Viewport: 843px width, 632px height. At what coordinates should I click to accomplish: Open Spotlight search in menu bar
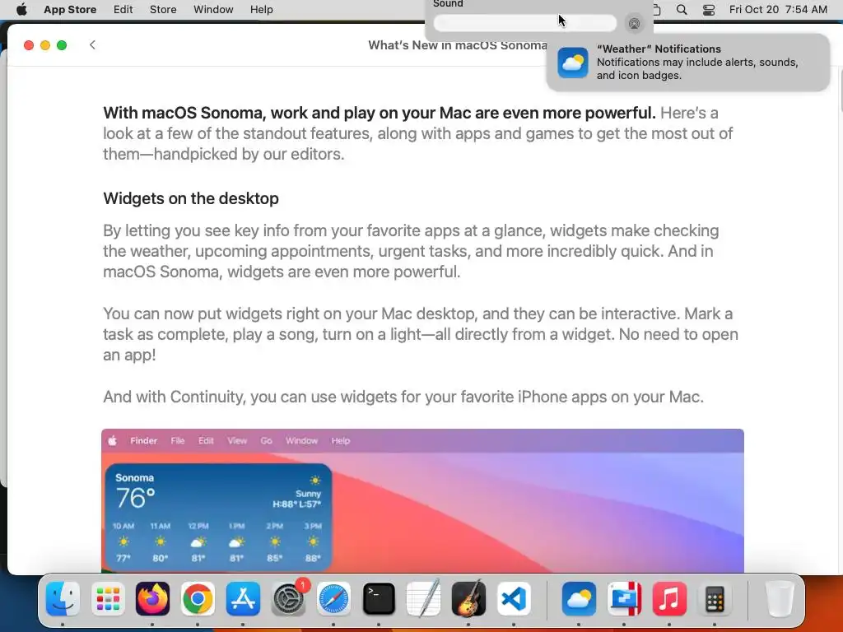pos(681,9)
